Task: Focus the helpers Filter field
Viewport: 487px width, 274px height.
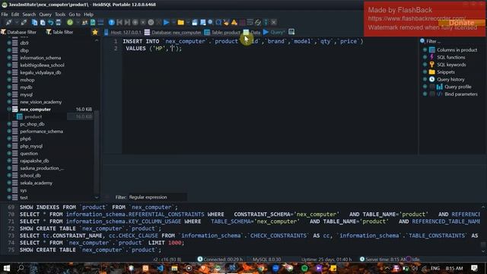Action: (454, 41)
